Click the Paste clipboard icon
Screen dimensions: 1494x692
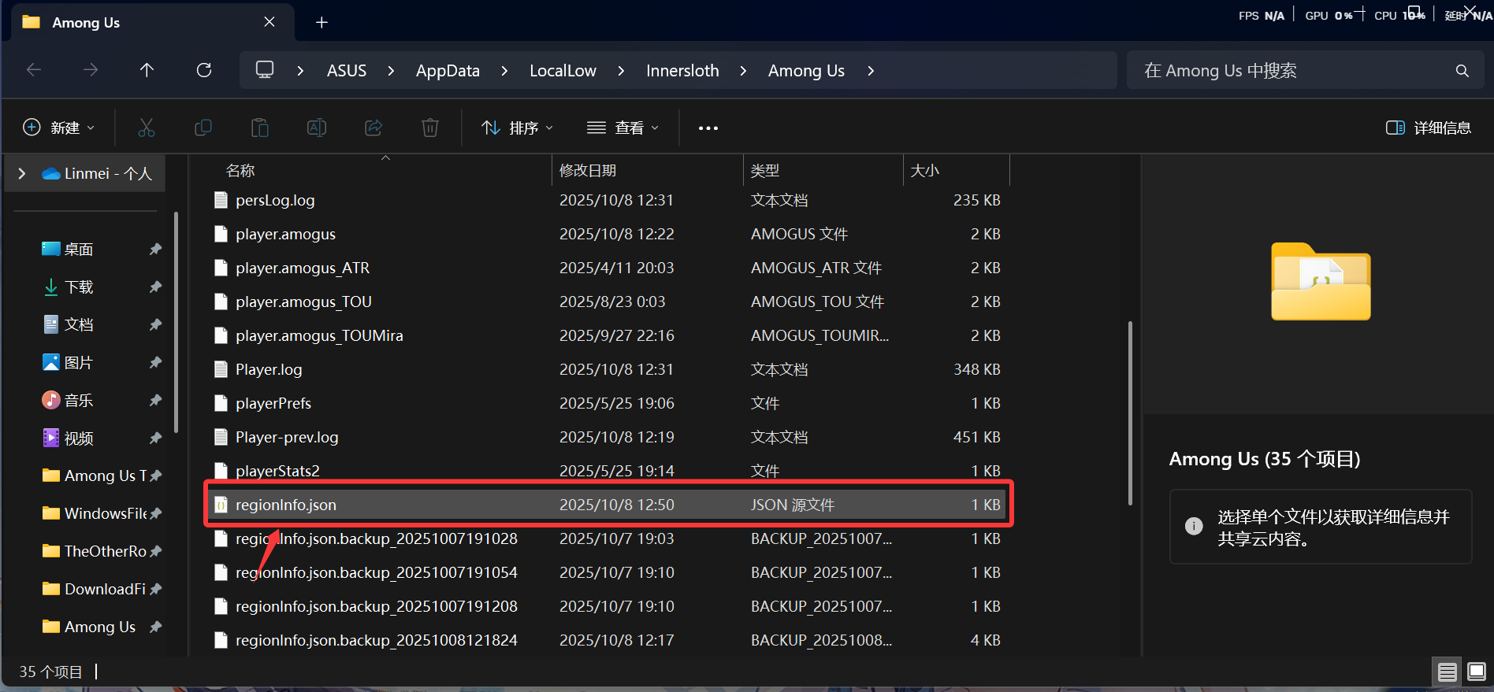point(260,128)
